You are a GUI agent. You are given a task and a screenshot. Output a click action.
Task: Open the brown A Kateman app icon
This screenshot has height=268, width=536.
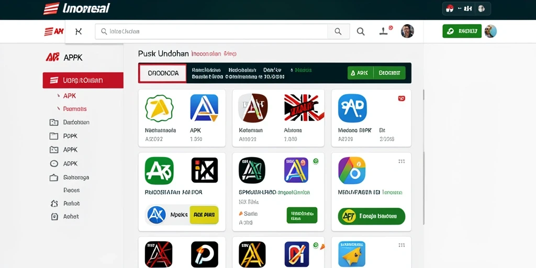coord(253,108)
